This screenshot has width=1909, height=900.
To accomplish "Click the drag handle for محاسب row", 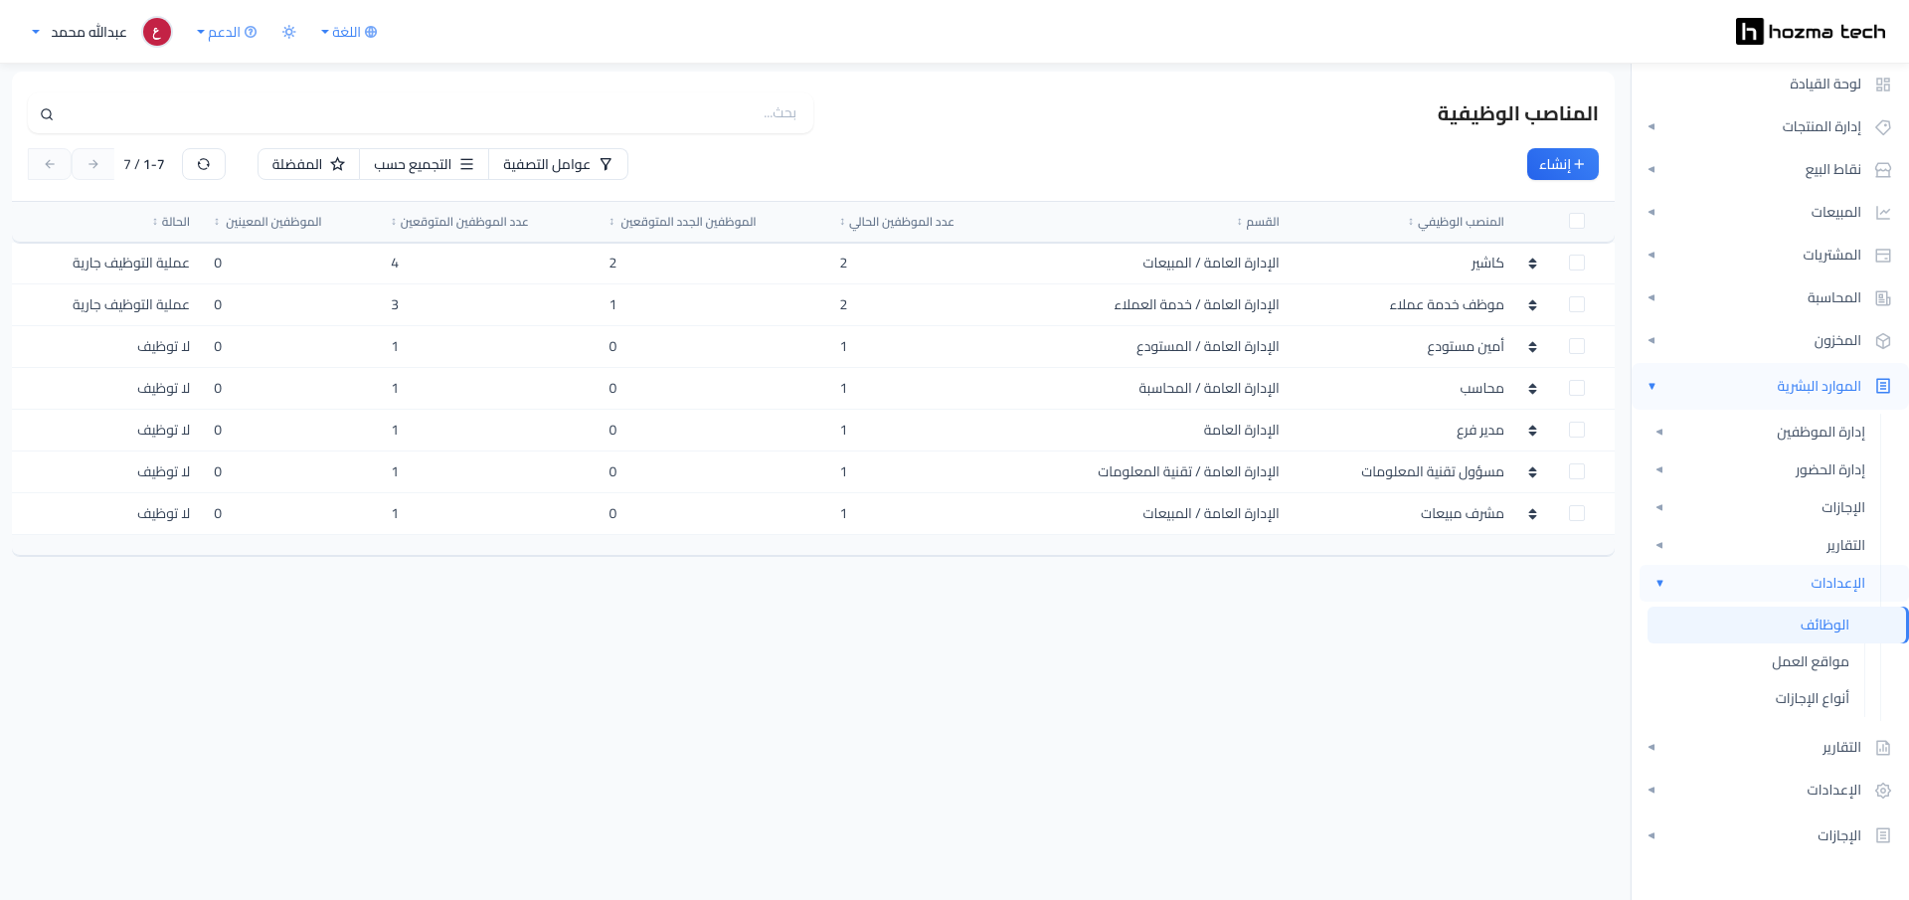I will (1532, 389).
